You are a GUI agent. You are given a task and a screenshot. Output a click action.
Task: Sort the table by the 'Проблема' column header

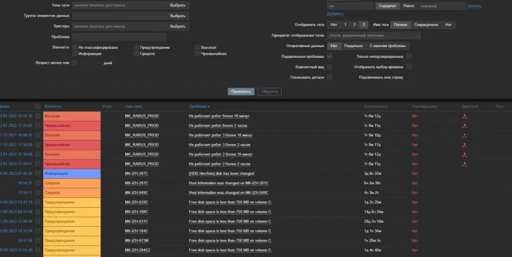[199, 106]
